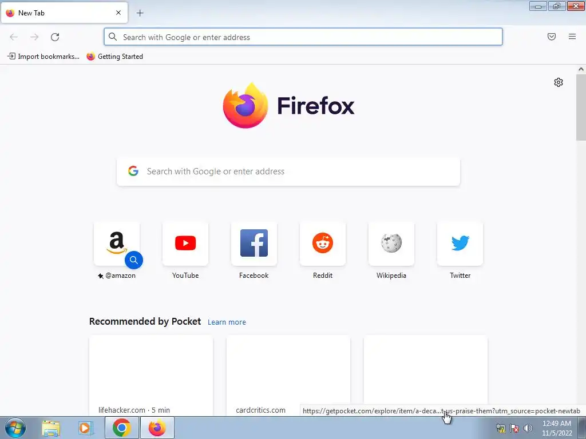Launch Windows Media Player from taskbar

point(86,428)
